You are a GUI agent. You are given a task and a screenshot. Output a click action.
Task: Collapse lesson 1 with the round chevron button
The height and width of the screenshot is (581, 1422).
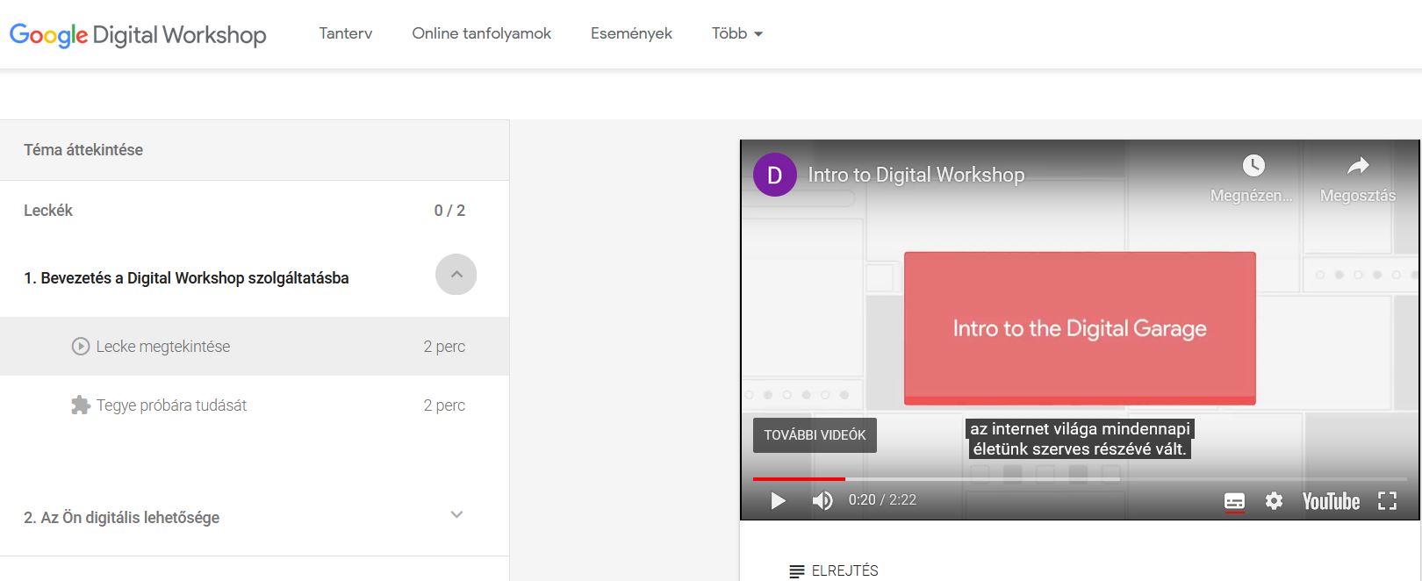[456, 275]
